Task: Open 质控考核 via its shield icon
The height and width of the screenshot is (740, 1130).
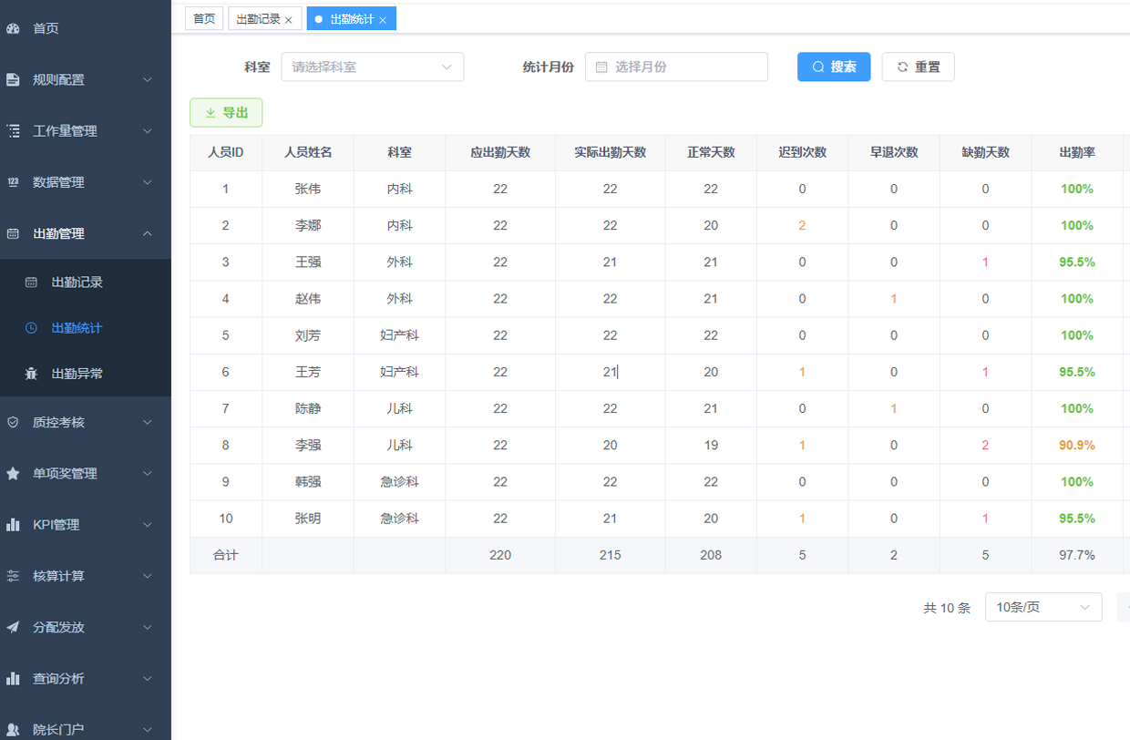Action: 13,422
